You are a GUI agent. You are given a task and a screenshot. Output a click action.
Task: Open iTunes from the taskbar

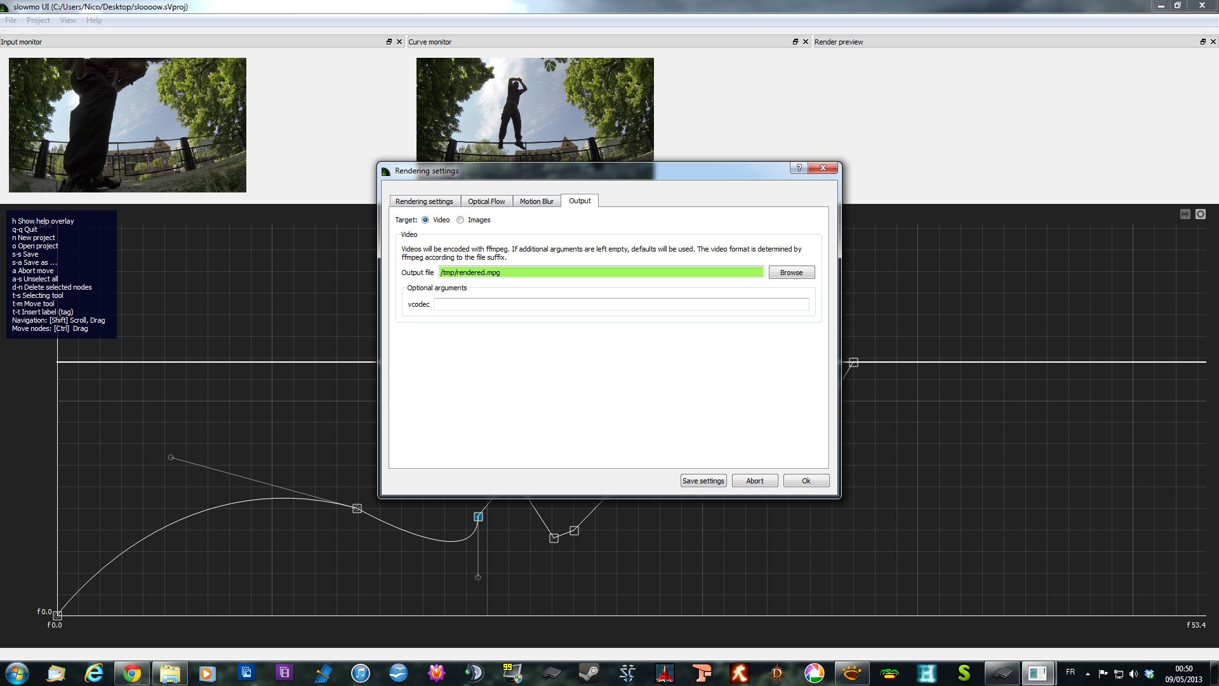(360, 673)
